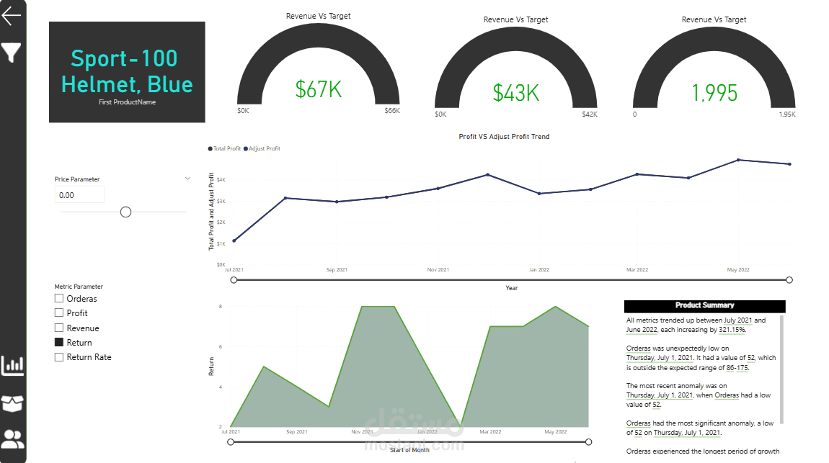This screenshot has width=829, height=463.
Task: Click the Product Summary scrollbar
Action: (782, 369)
